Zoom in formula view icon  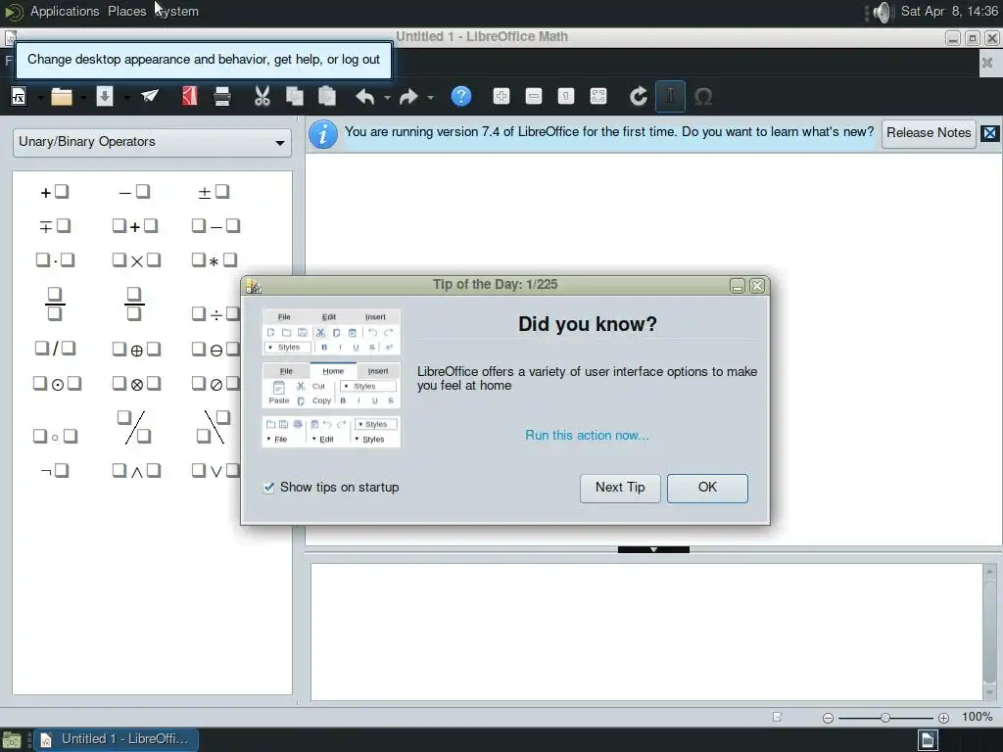(501, 97)
